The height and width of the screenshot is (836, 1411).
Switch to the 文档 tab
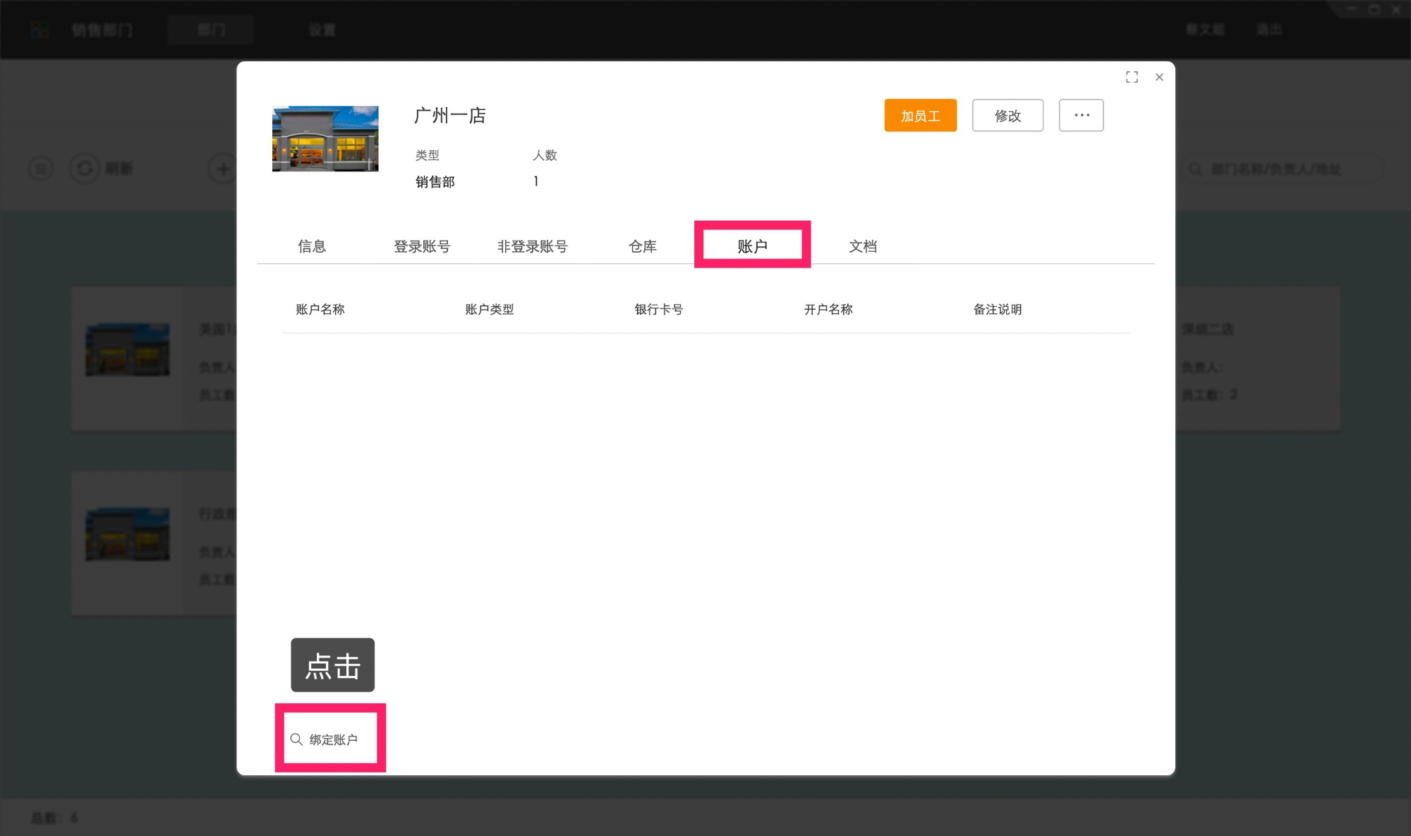pyautogui.click(x=863, y=246)
